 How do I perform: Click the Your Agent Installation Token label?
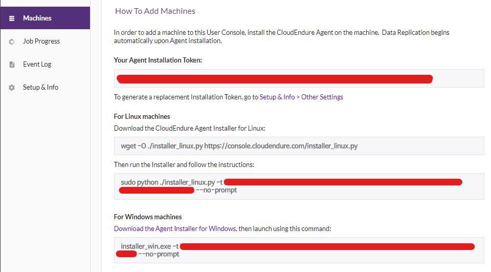(158, 60)
